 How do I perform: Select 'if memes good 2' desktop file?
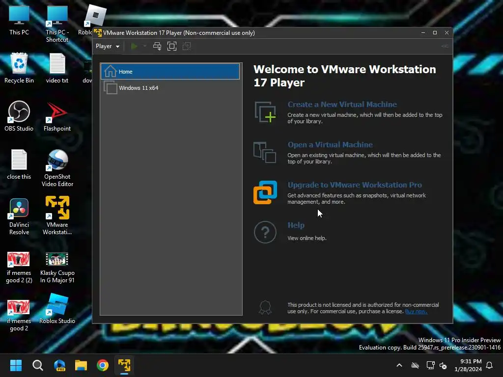pos(19,316)
